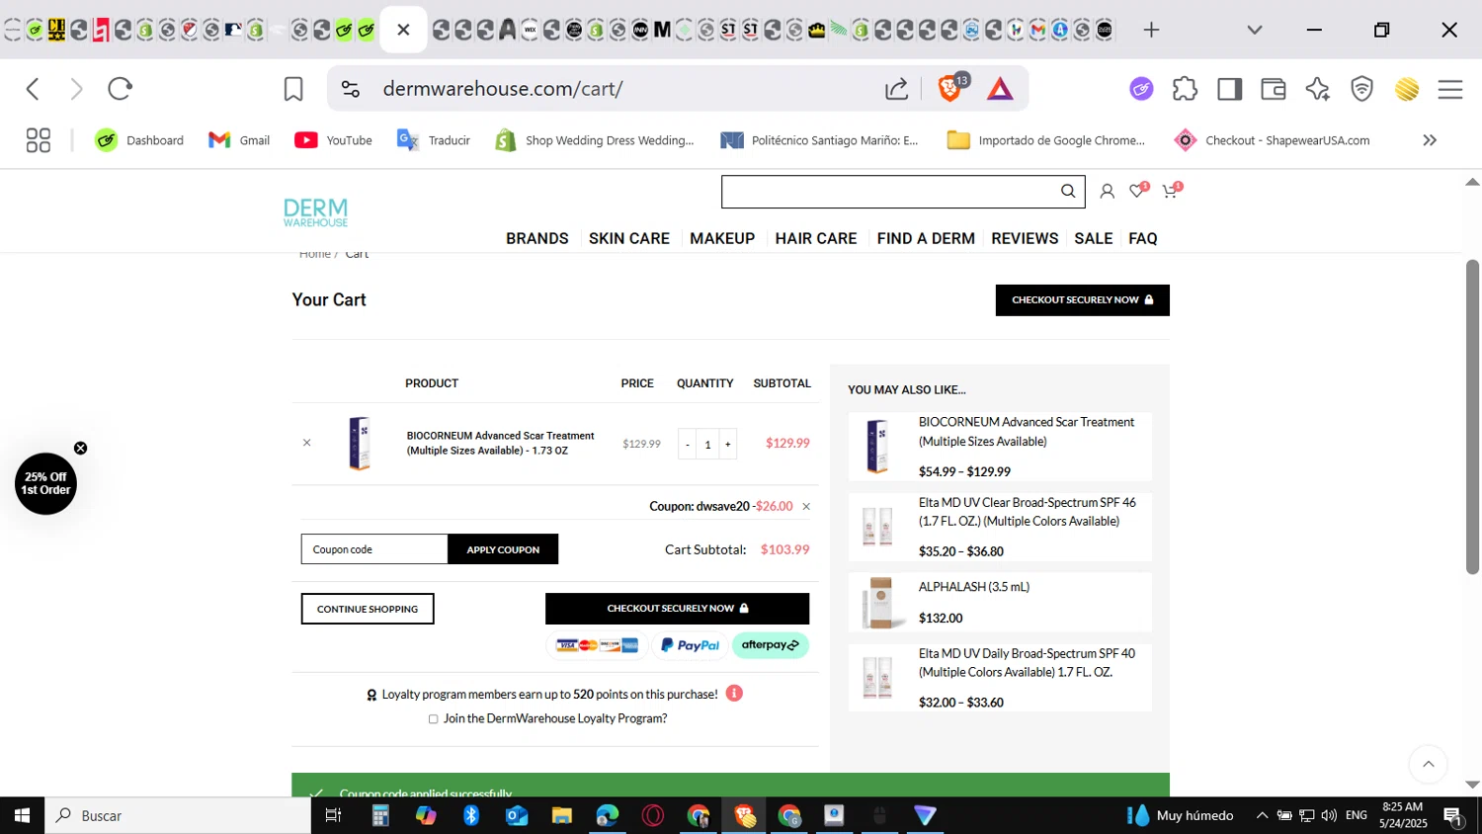Remove coupon dwsave20
The height and width of the screenshot is (834, 1482).
point(806,507)
